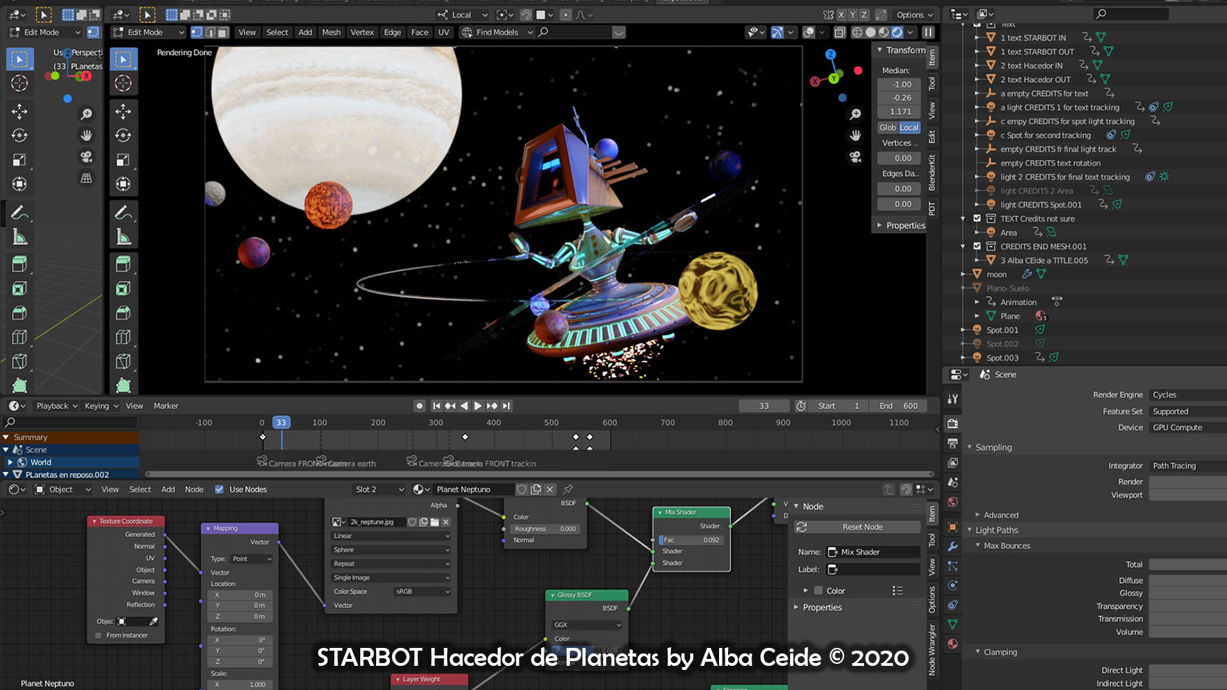Screen dimensions: 1227x690
Task: Switch to vertex select mode
Action: [x=197, y=32]
